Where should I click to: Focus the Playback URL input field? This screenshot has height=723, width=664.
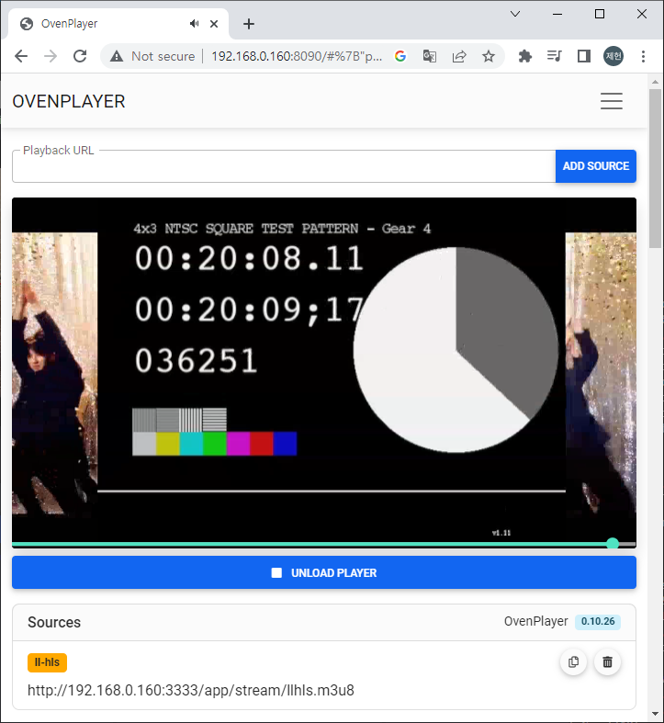283,167
